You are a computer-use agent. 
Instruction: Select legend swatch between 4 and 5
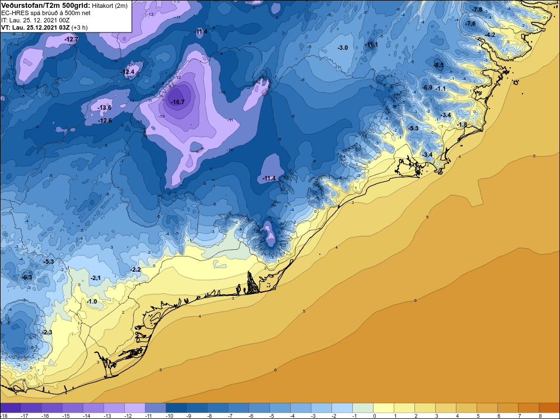point(466,408)
